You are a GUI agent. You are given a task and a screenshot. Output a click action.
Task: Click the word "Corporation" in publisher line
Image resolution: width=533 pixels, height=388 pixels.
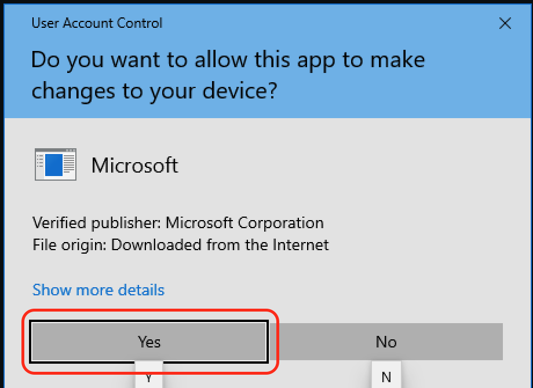pyautogui.click(x=282, y=223)
